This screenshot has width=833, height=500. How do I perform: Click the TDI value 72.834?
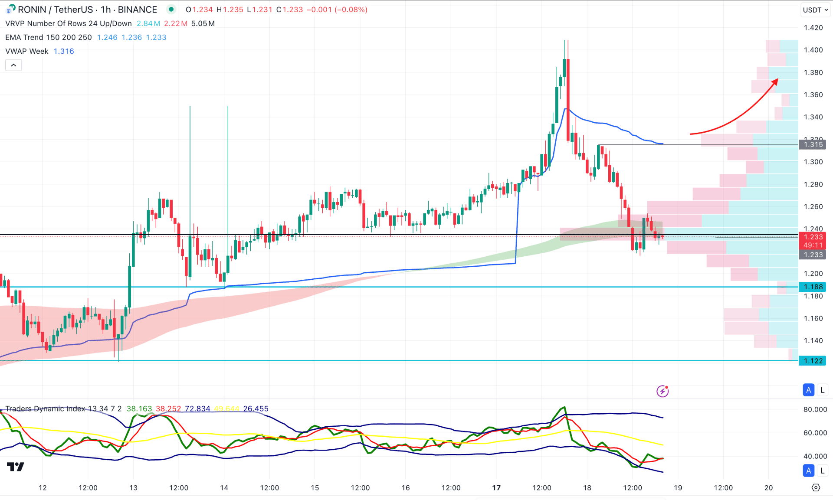point(197,408)
